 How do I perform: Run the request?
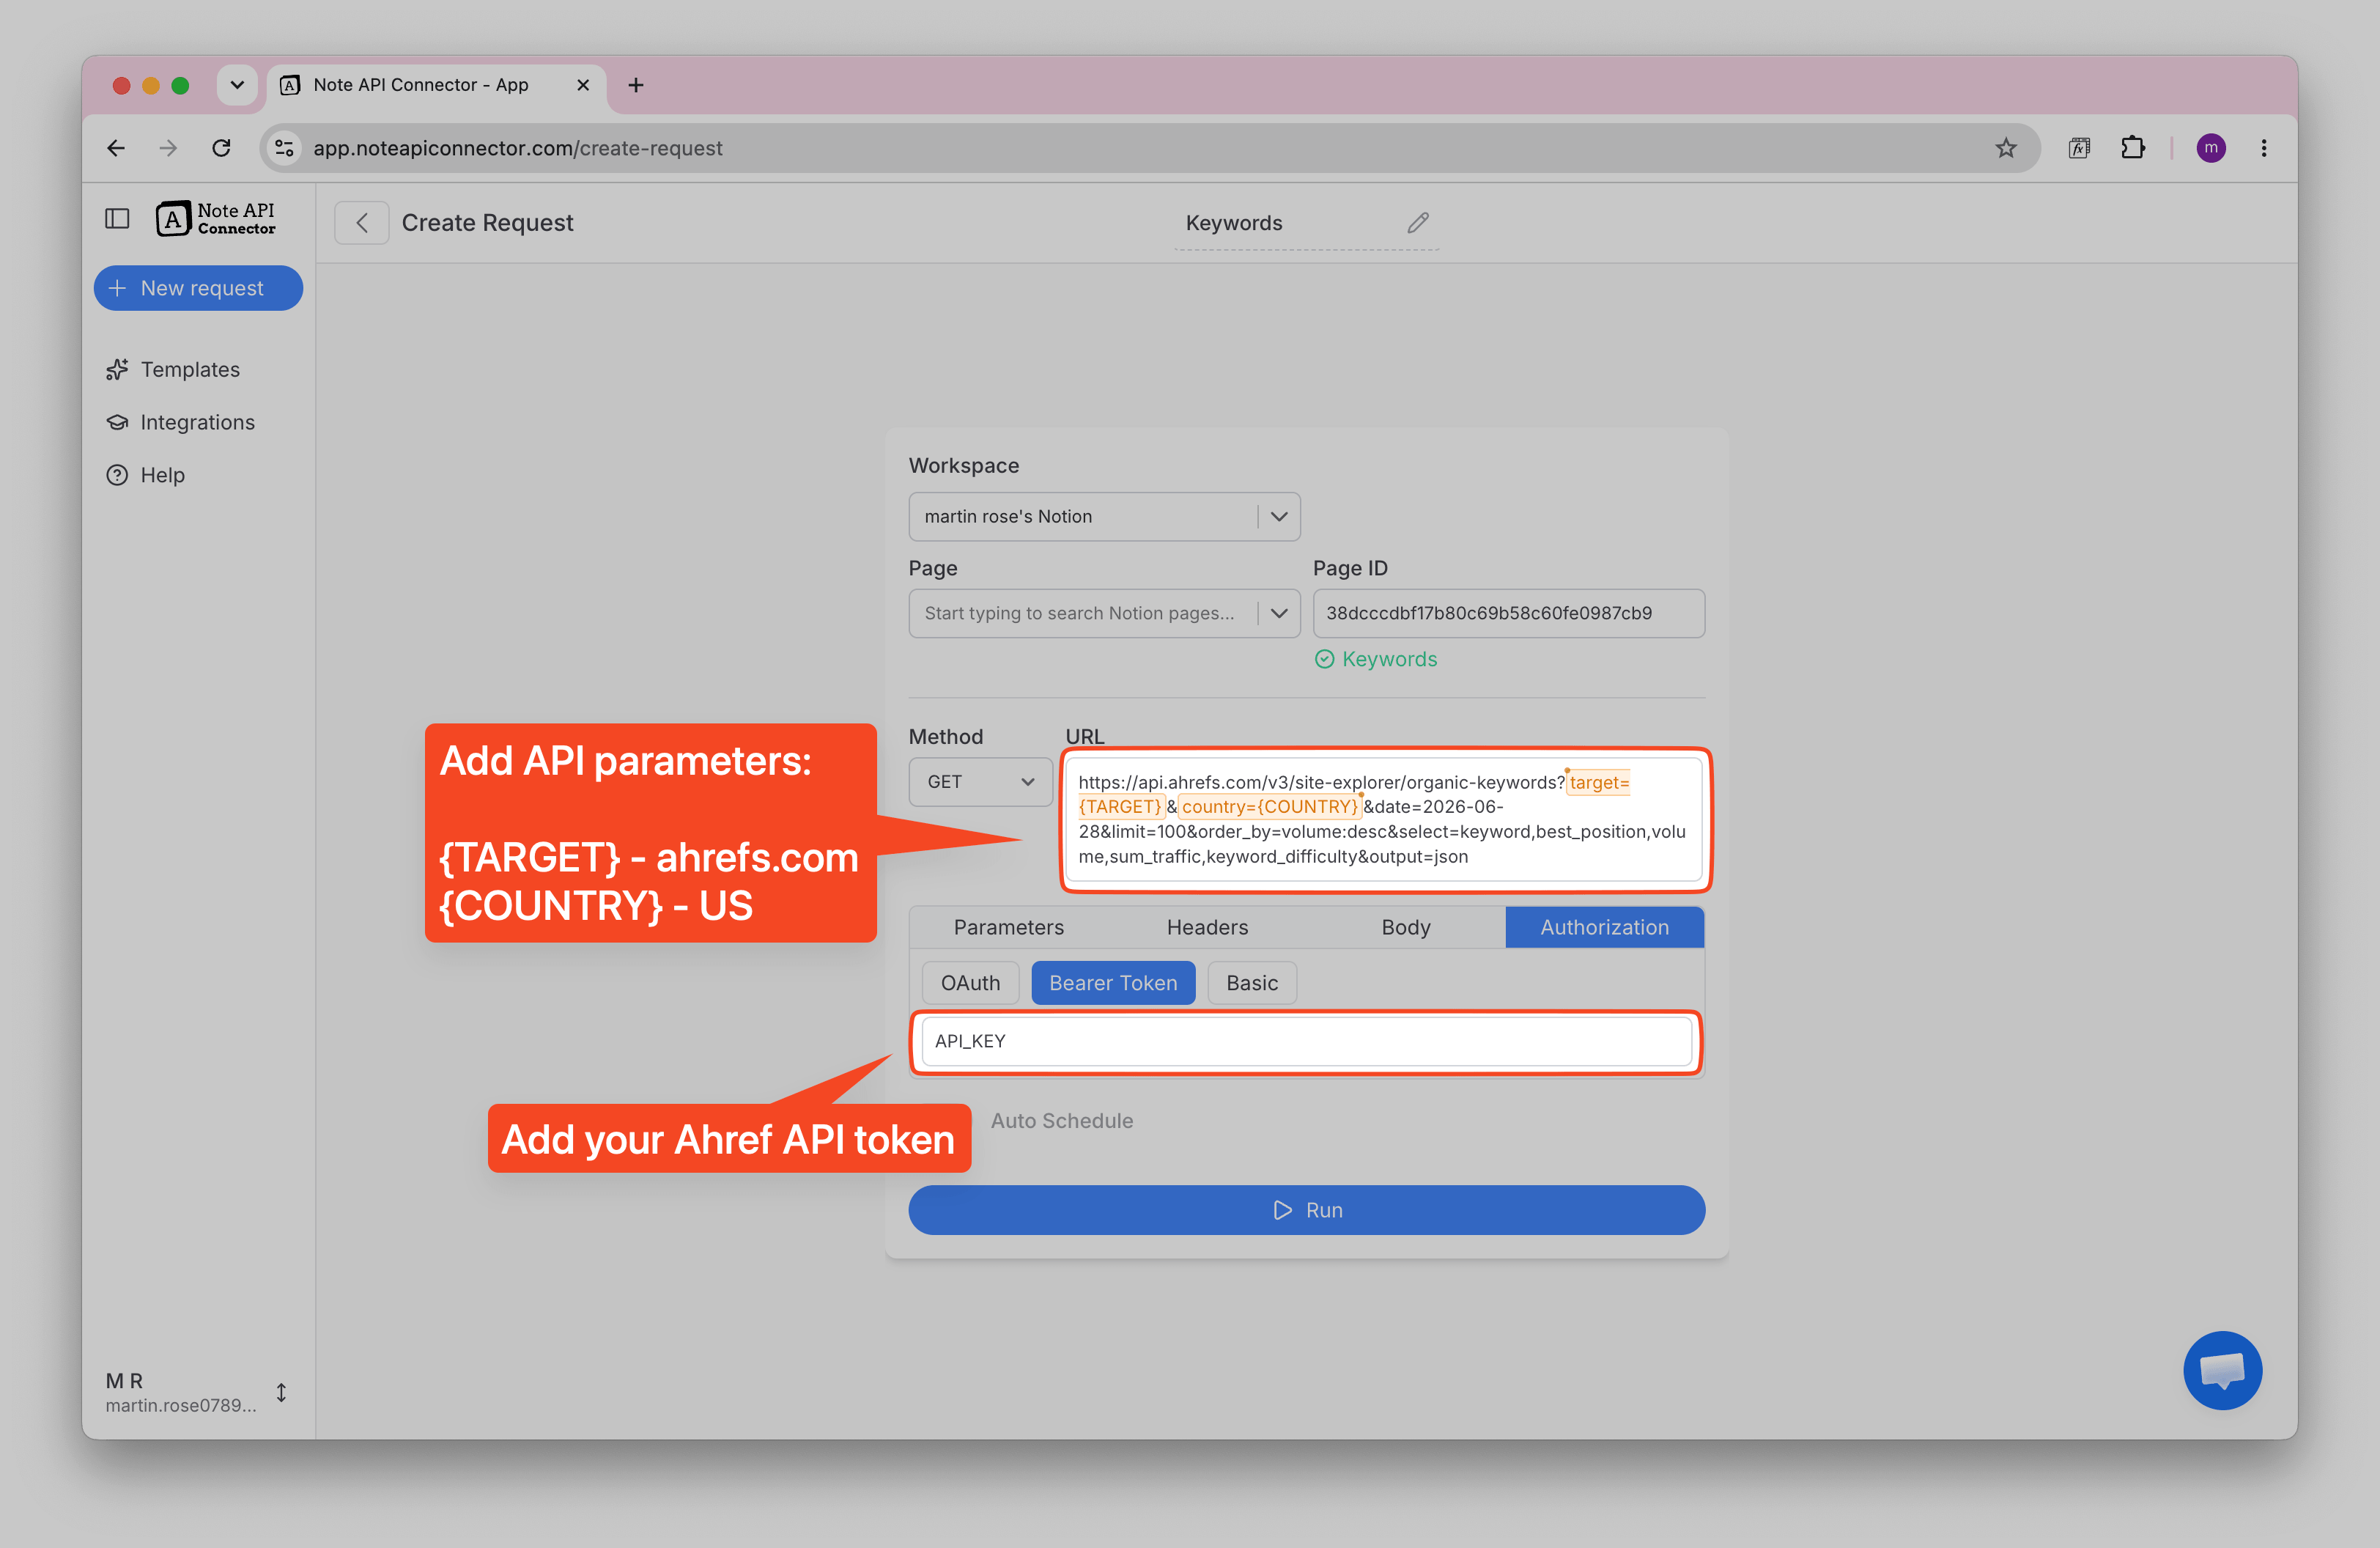1306,1210
